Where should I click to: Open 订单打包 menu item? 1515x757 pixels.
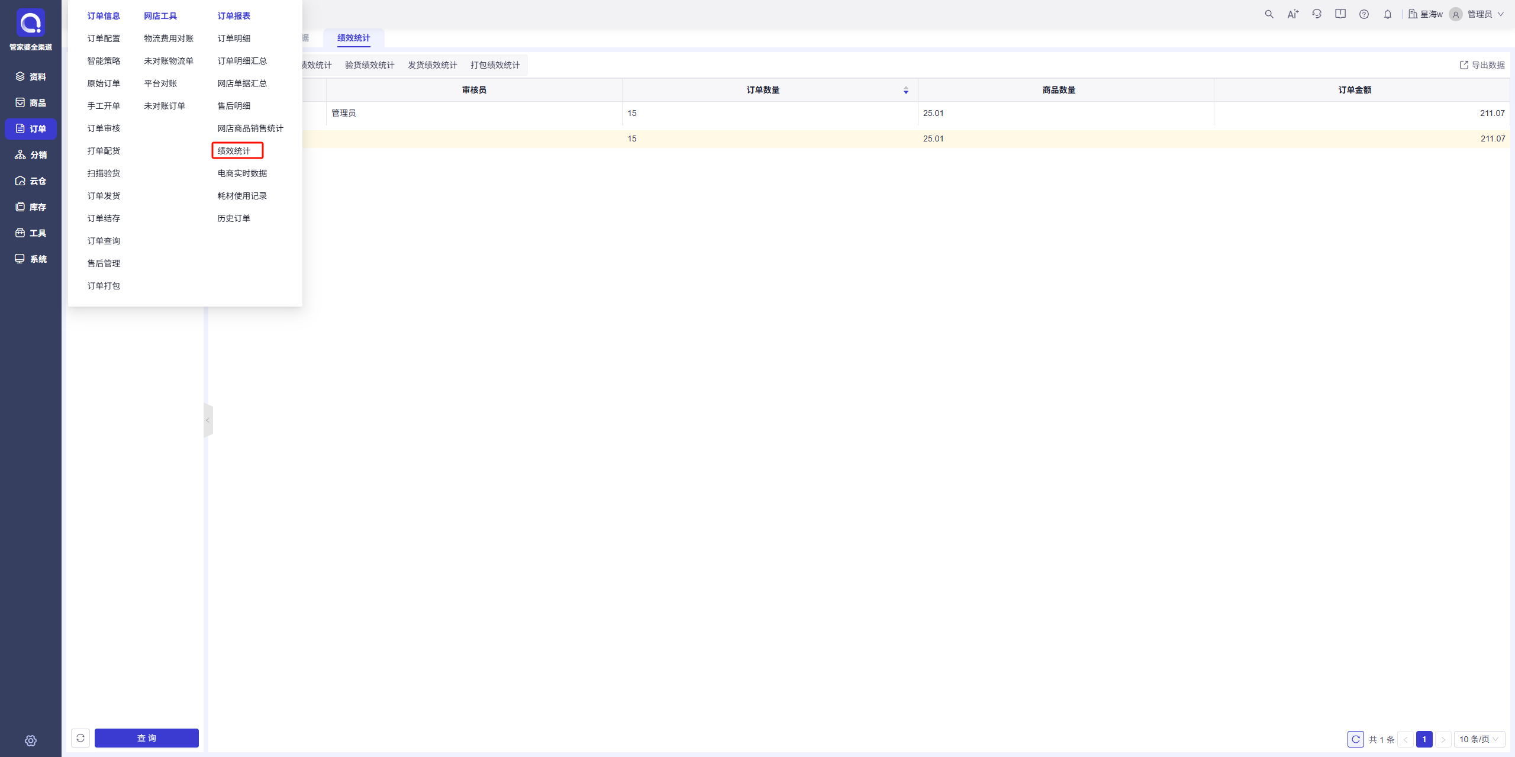(104, 286)
